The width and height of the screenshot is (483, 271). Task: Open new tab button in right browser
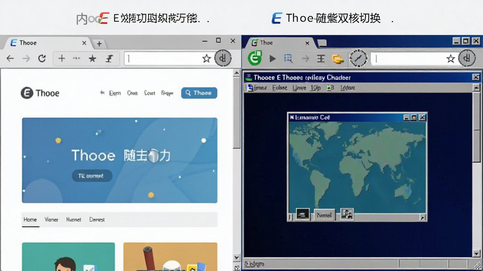tap(322, 43)
